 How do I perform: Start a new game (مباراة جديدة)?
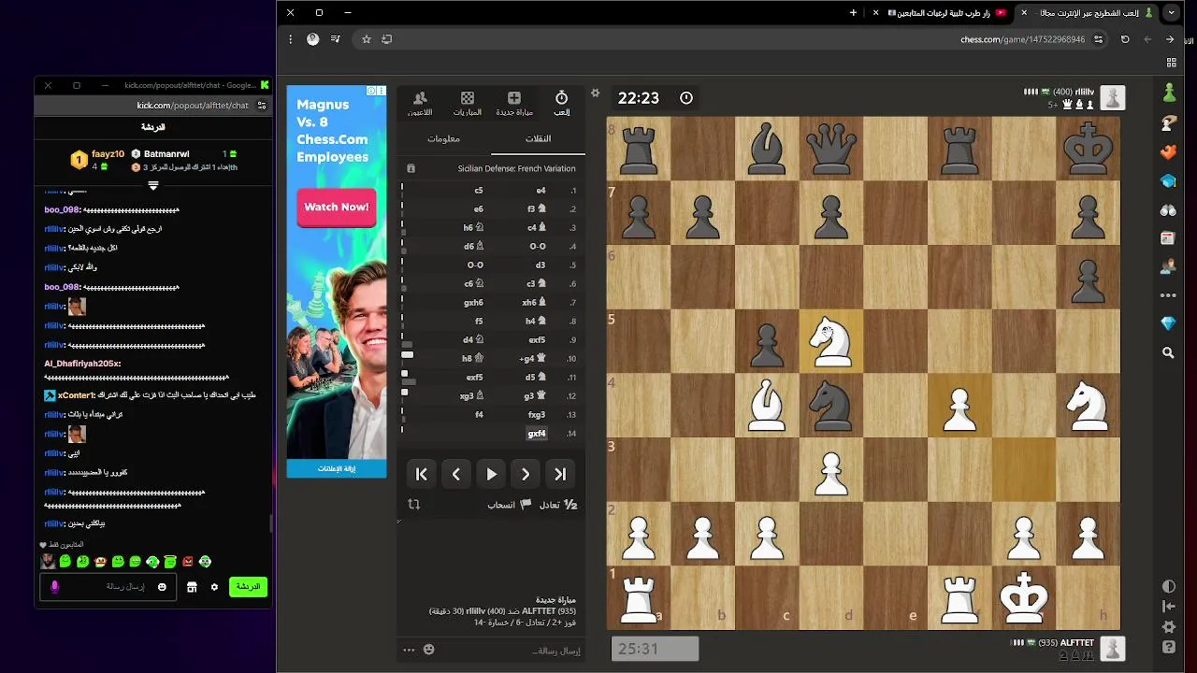[x=513, y=103]
